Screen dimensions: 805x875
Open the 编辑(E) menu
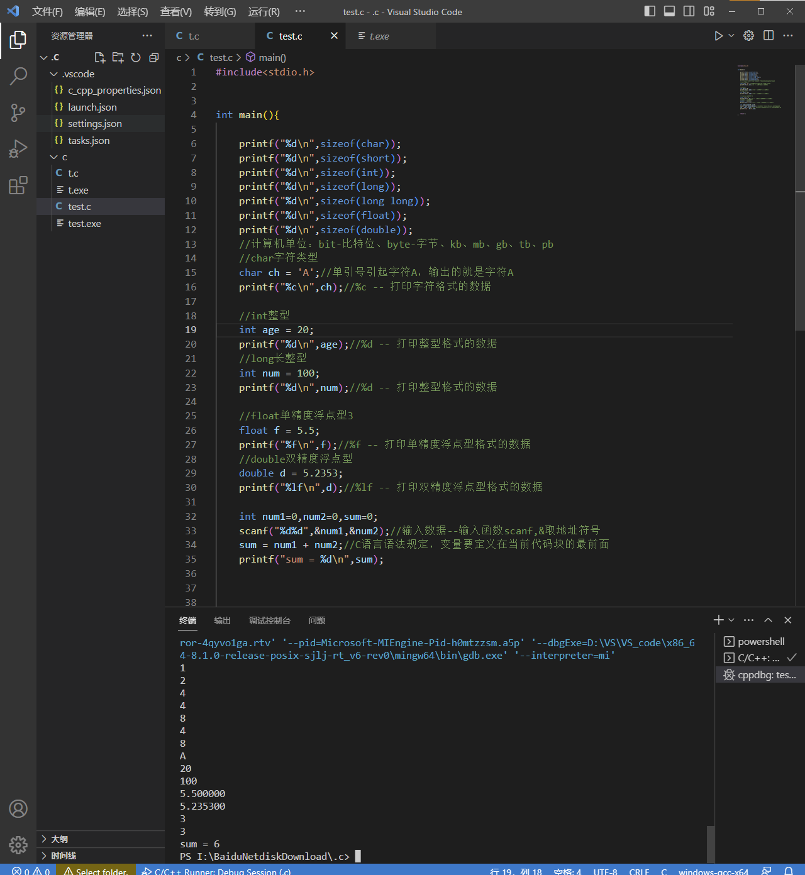[90, 11]
